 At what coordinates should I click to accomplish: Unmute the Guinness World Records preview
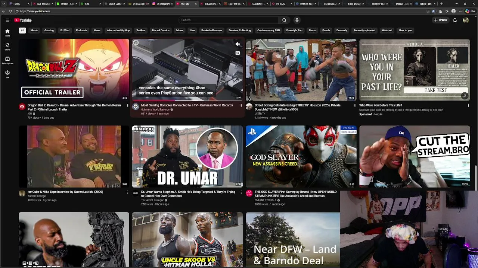(238, 44)
